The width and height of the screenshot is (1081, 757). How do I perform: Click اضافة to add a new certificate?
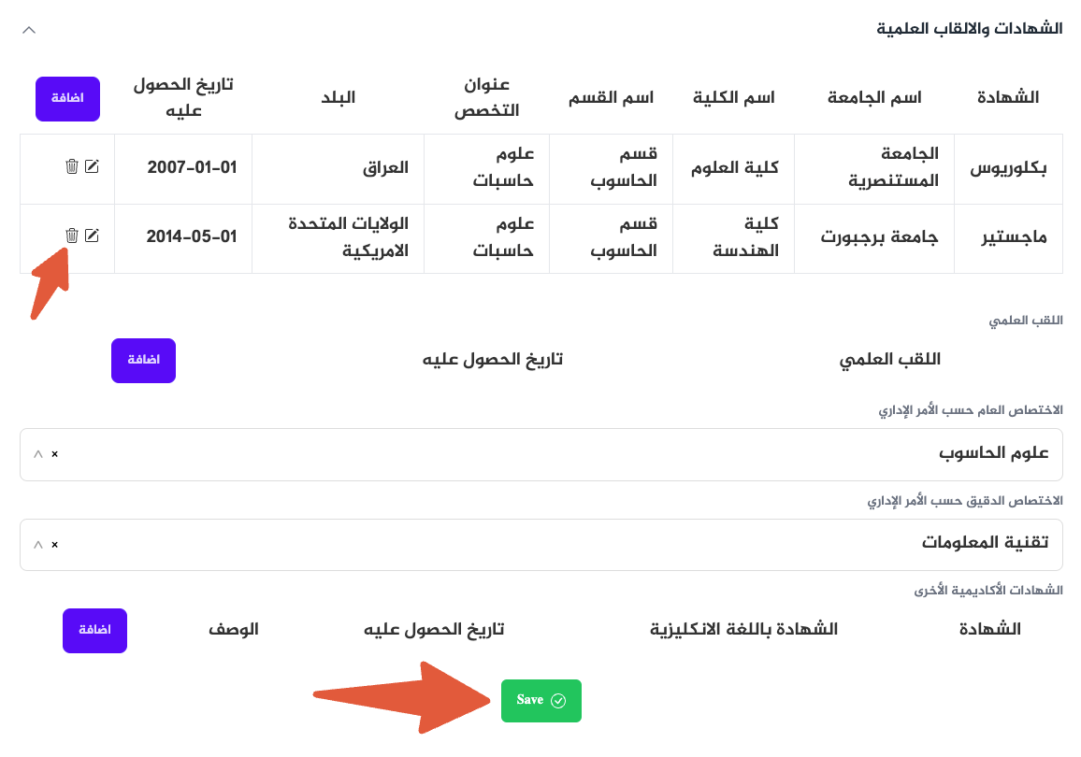click(67, 99)
